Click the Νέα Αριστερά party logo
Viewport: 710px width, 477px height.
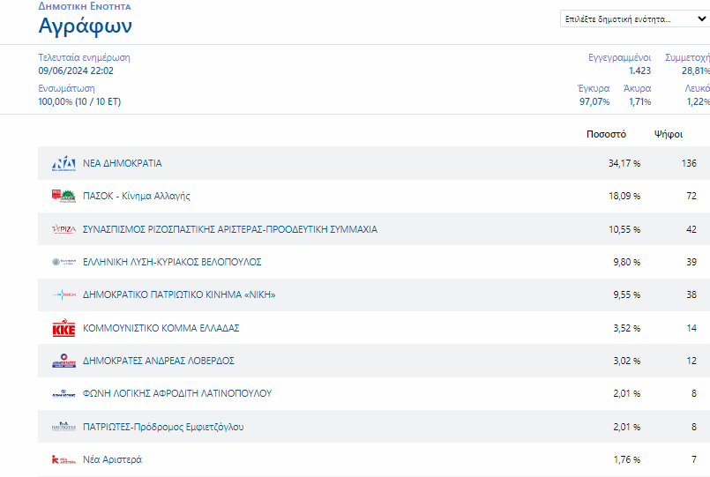64,459
